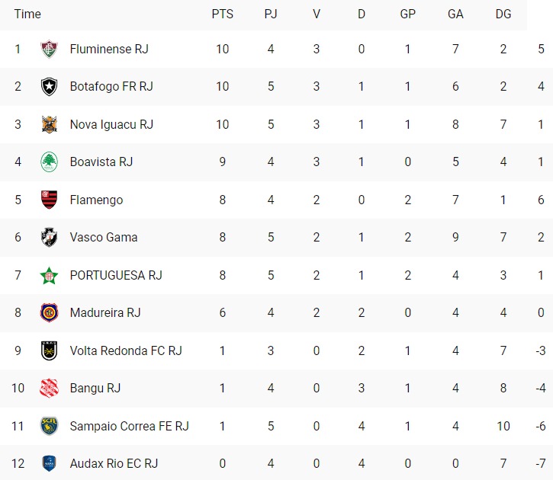Click the Flamengo red-black striped crest

49,200
